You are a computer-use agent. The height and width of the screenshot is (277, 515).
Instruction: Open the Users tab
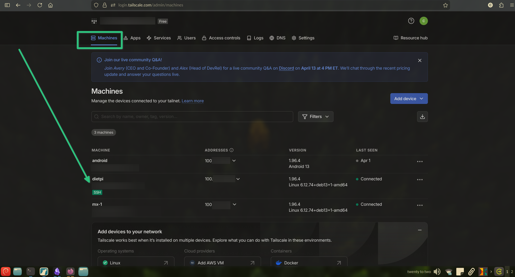pos(186,38)
